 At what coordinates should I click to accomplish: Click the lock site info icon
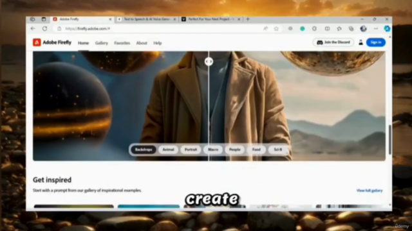(59, 28)
